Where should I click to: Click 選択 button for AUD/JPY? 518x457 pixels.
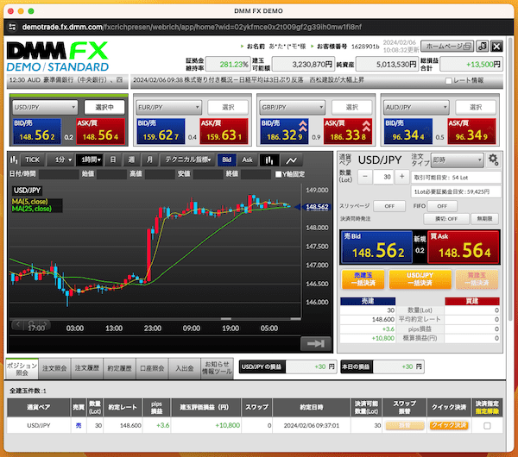click(476, 107)
